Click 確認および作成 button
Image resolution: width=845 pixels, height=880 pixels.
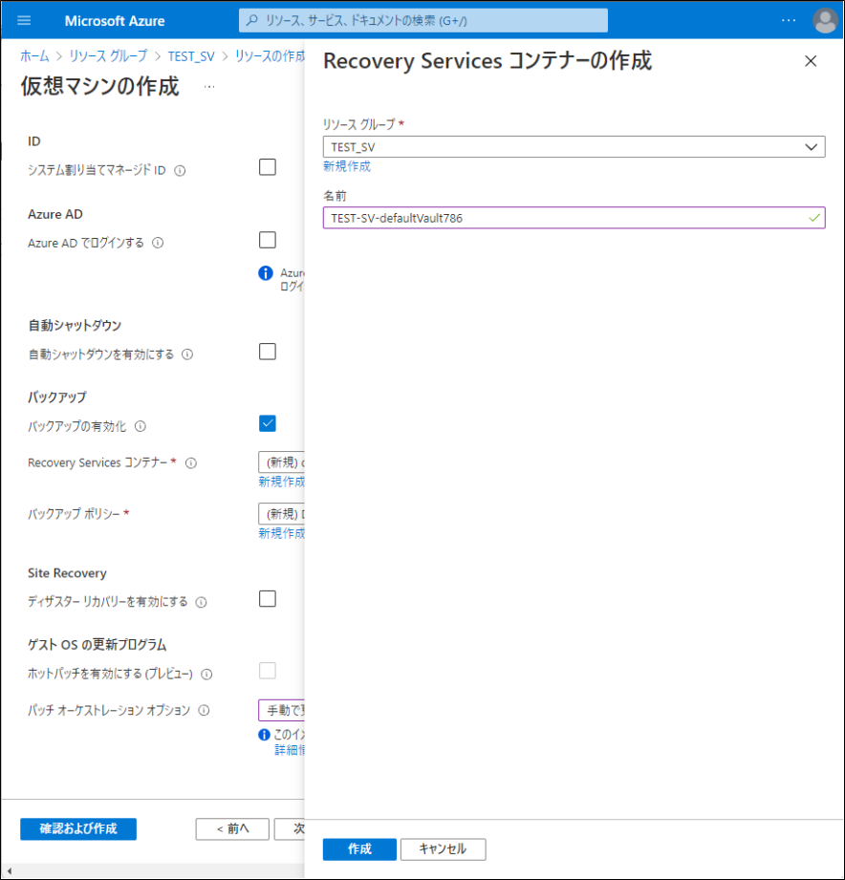pos(78,829)
